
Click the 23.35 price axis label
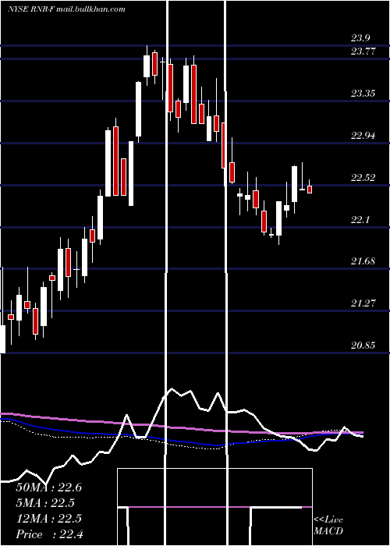click(363, 94)
